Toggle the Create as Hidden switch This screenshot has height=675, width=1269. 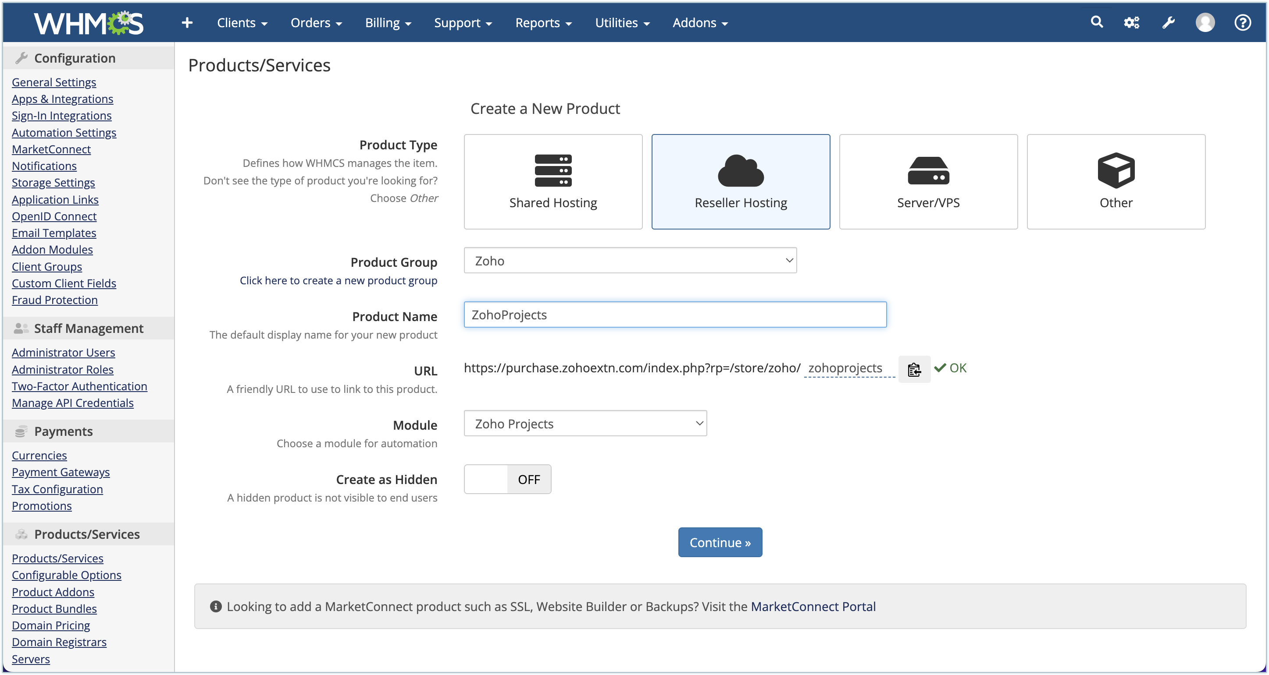[507, 479]
